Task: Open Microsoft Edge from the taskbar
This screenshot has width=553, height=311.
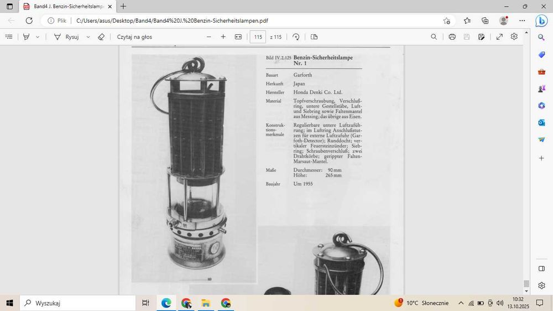Action: coord(166,303)
